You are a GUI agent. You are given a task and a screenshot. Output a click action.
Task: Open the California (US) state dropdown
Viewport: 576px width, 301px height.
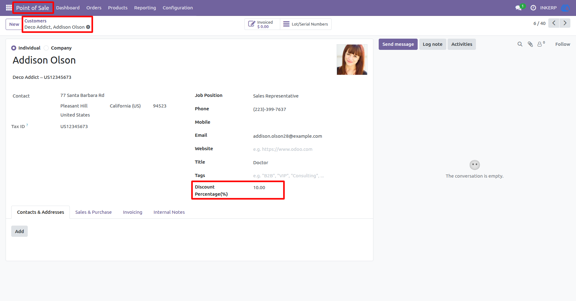point(128,106)
